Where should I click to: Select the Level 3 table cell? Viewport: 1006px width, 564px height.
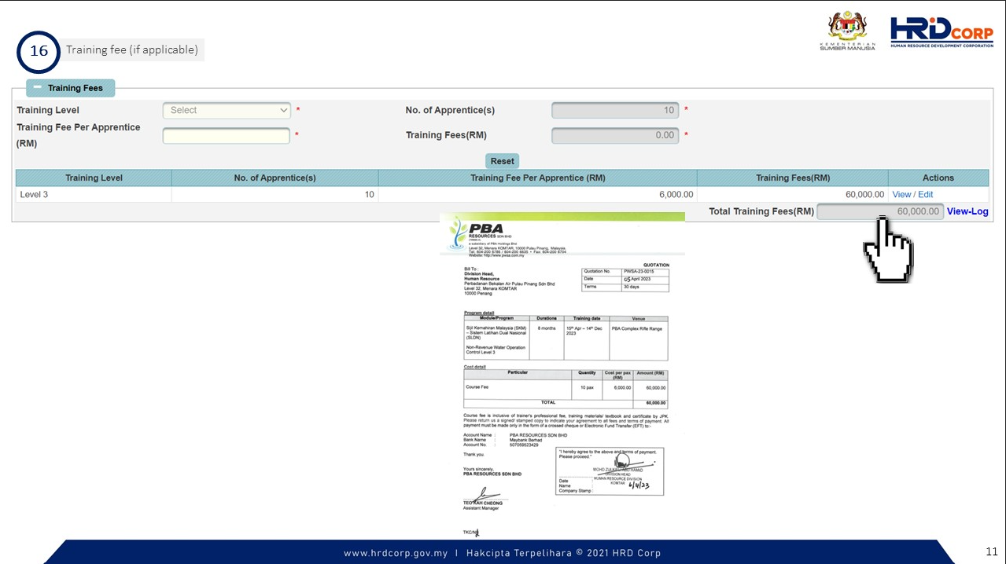coord(94,194)
